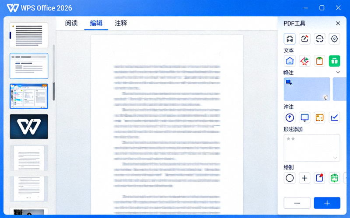Click the circled pin icon under 冲注
Screen dimensions: 350x218
pos(290,118)
